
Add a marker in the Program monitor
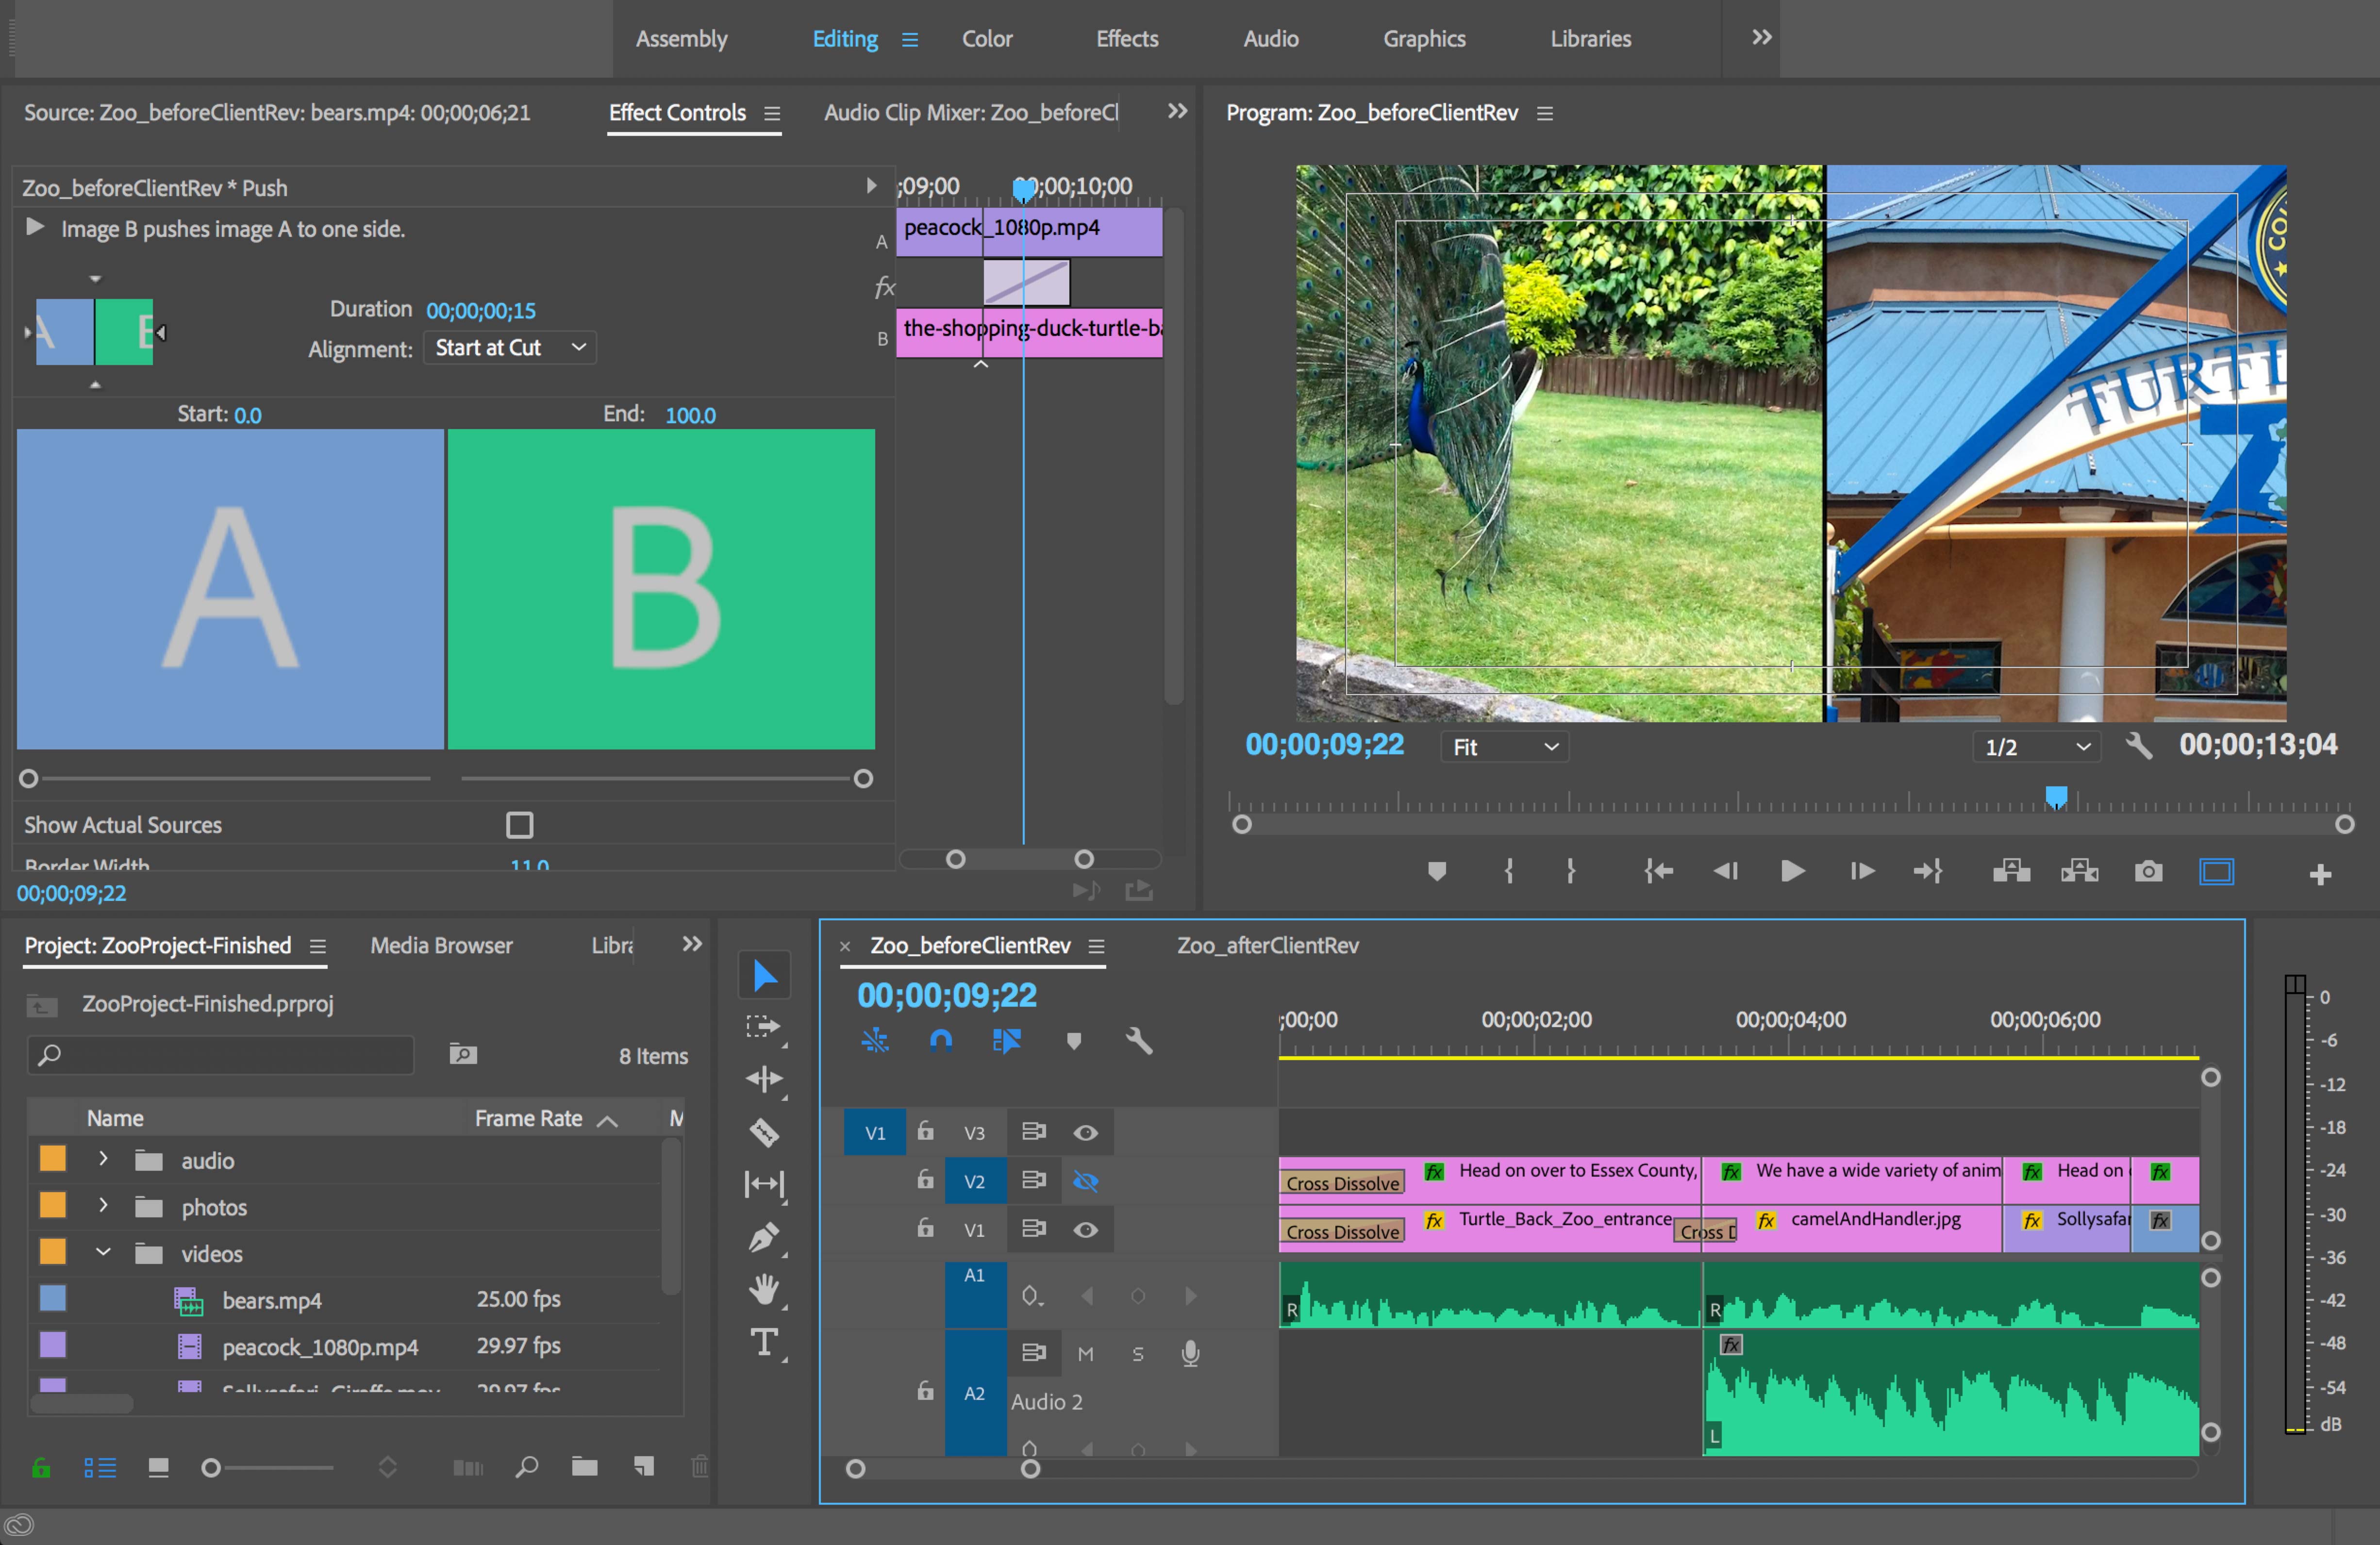(x=1437, y=871)
